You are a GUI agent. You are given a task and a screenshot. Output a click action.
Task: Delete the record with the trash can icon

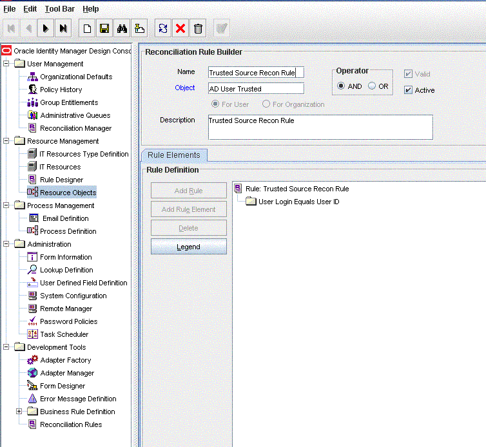[x=198, y=28]
